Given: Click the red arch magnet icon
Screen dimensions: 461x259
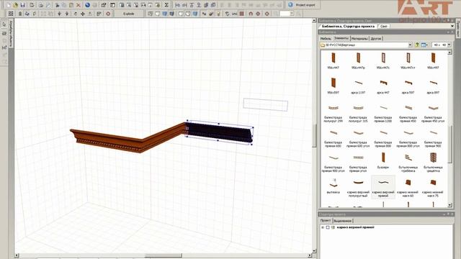Looking at the screenshot, I should coord(251,14).
